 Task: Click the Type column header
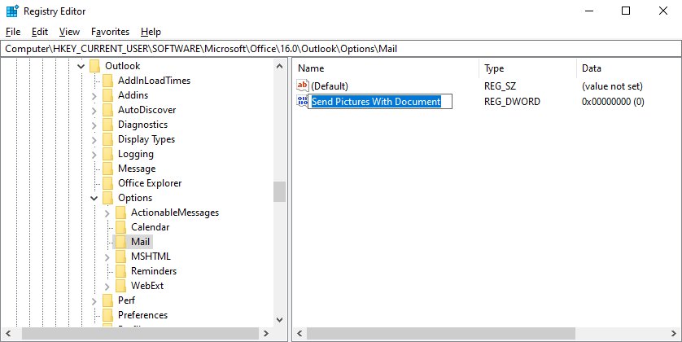527,68
